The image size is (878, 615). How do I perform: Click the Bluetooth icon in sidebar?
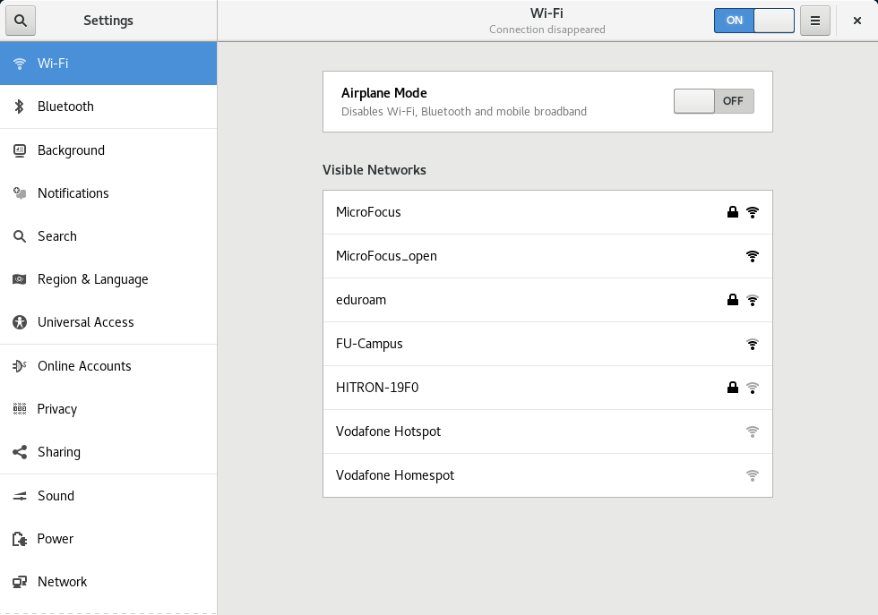(19, 107)
